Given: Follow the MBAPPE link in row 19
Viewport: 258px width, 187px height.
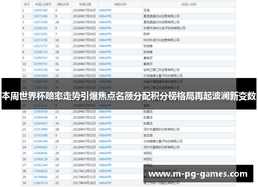Looking at the screenshot, I should coord(105,117).
